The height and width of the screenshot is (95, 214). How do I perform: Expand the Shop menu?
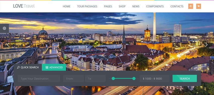coord(122,6)
